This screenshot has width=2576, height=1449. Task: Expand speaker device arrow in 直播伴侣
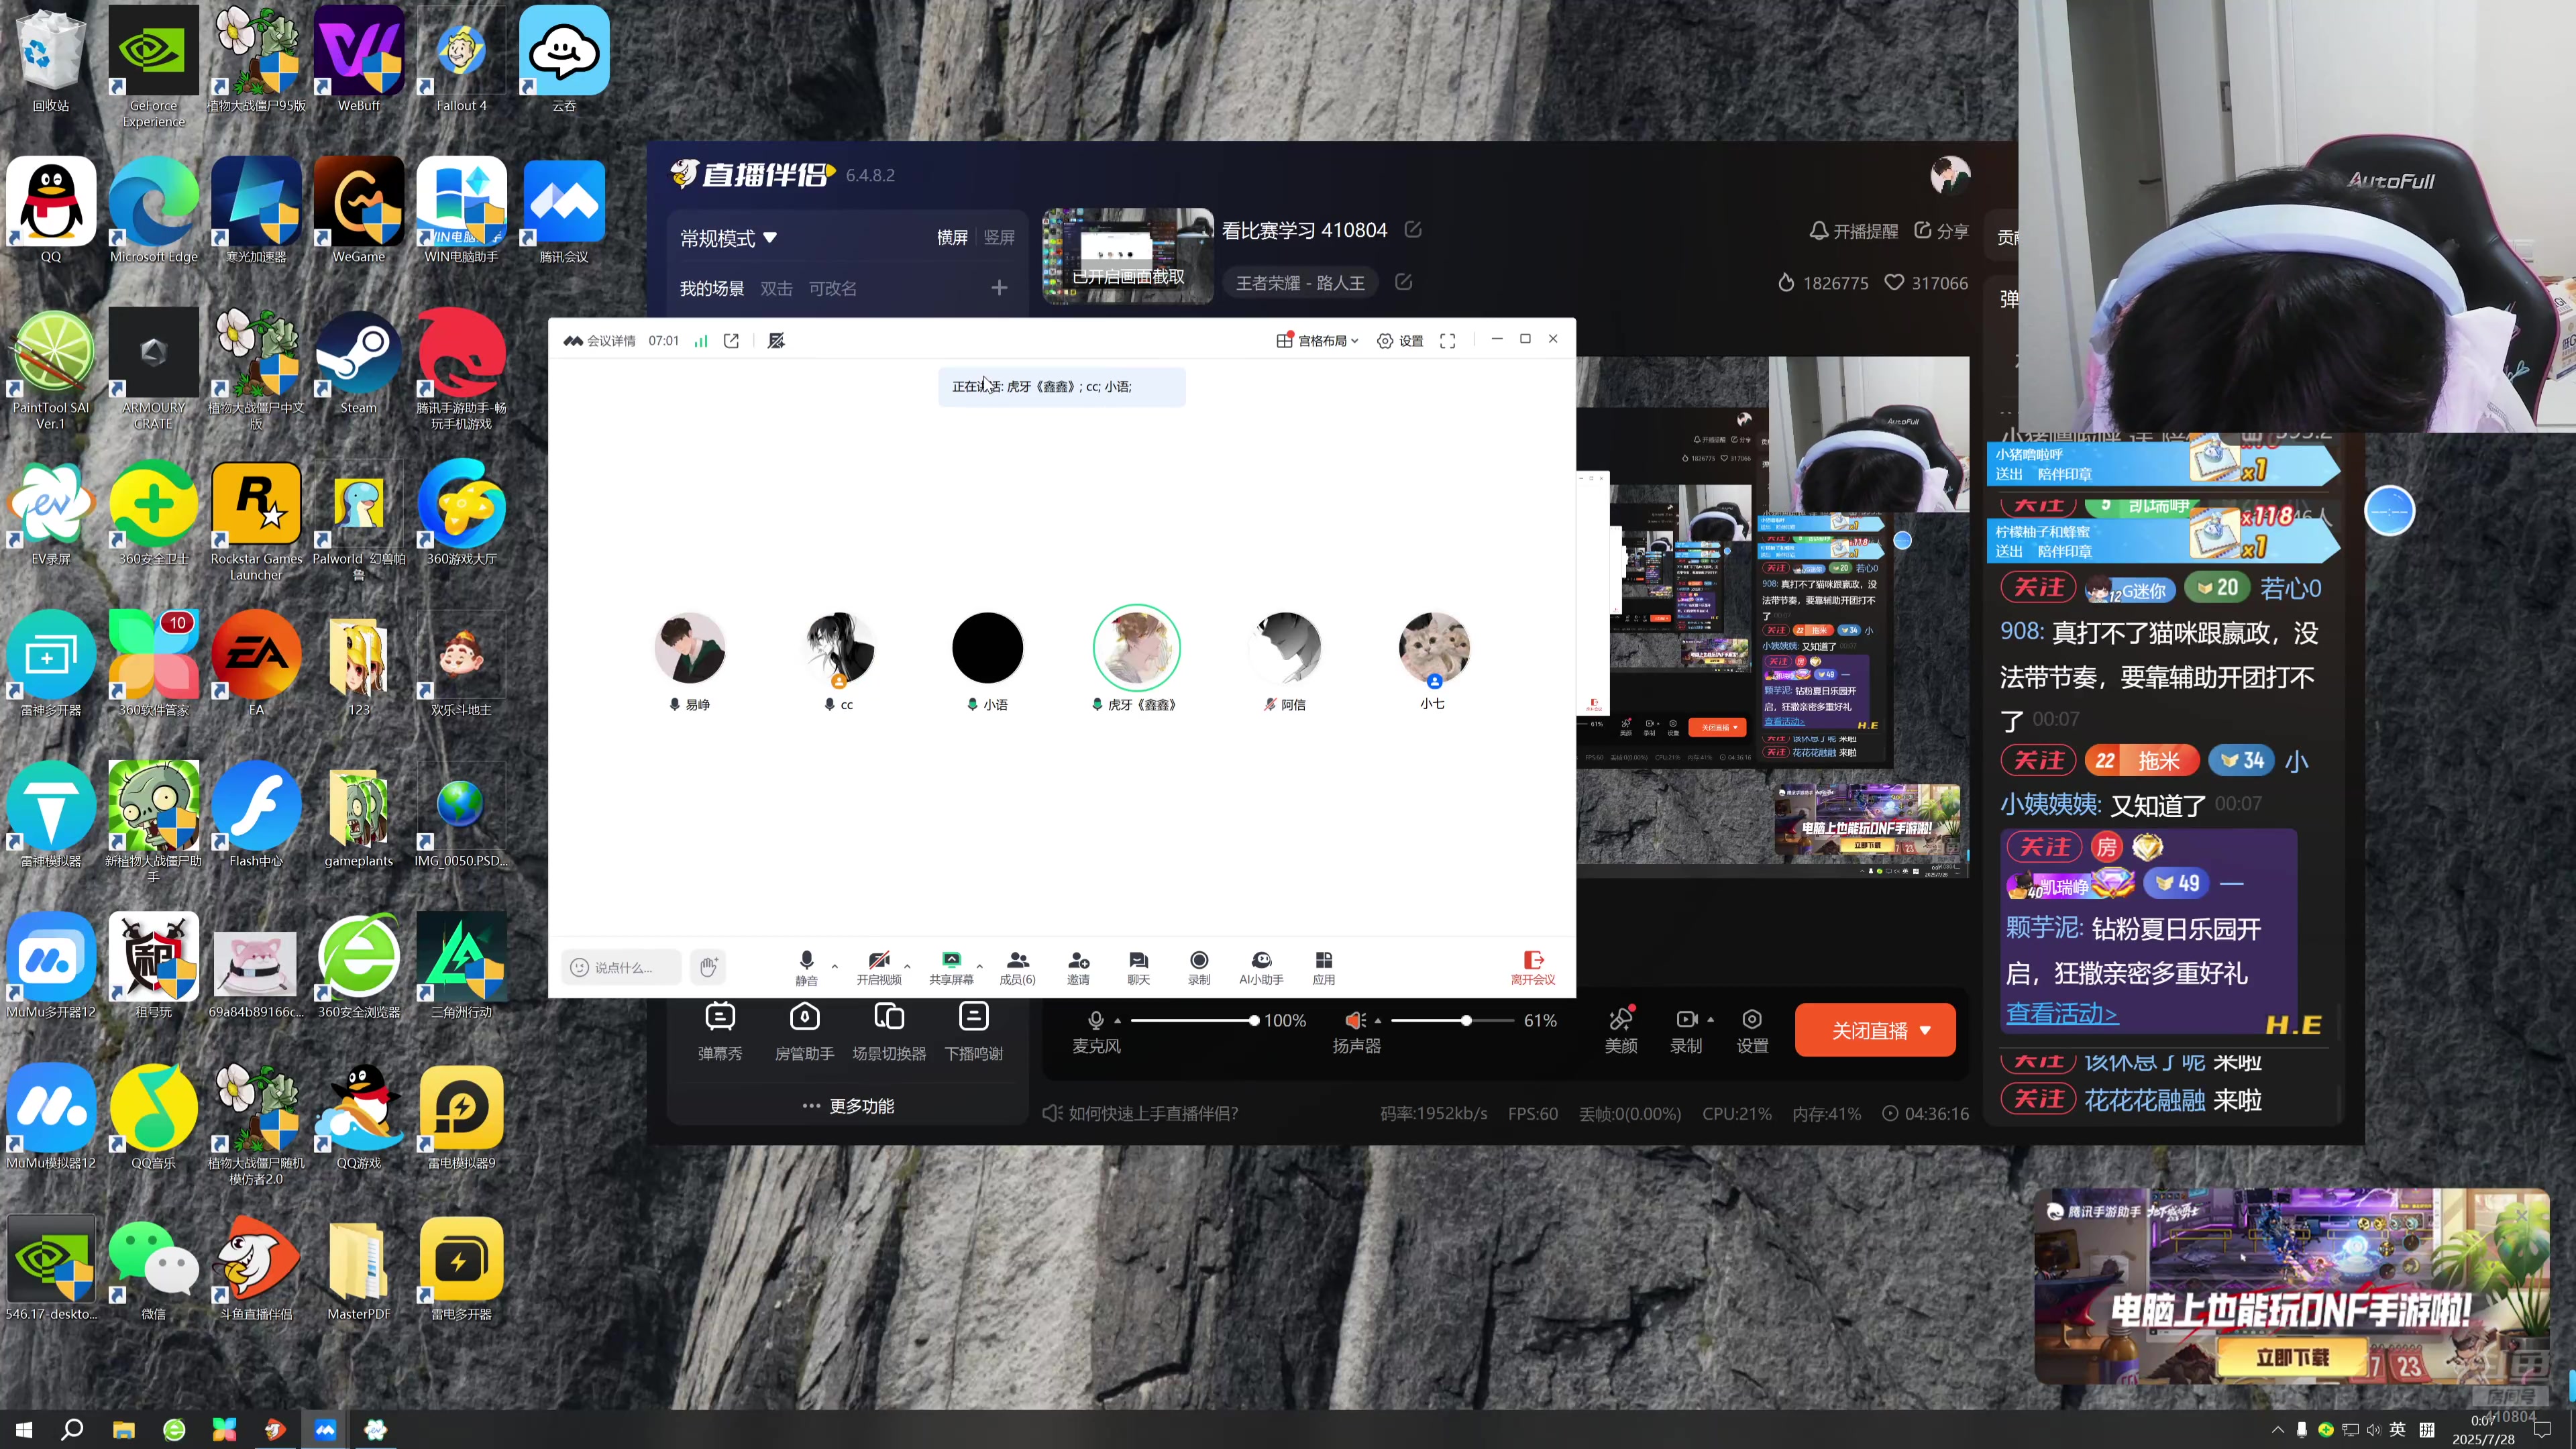tap(1377, 1021)
